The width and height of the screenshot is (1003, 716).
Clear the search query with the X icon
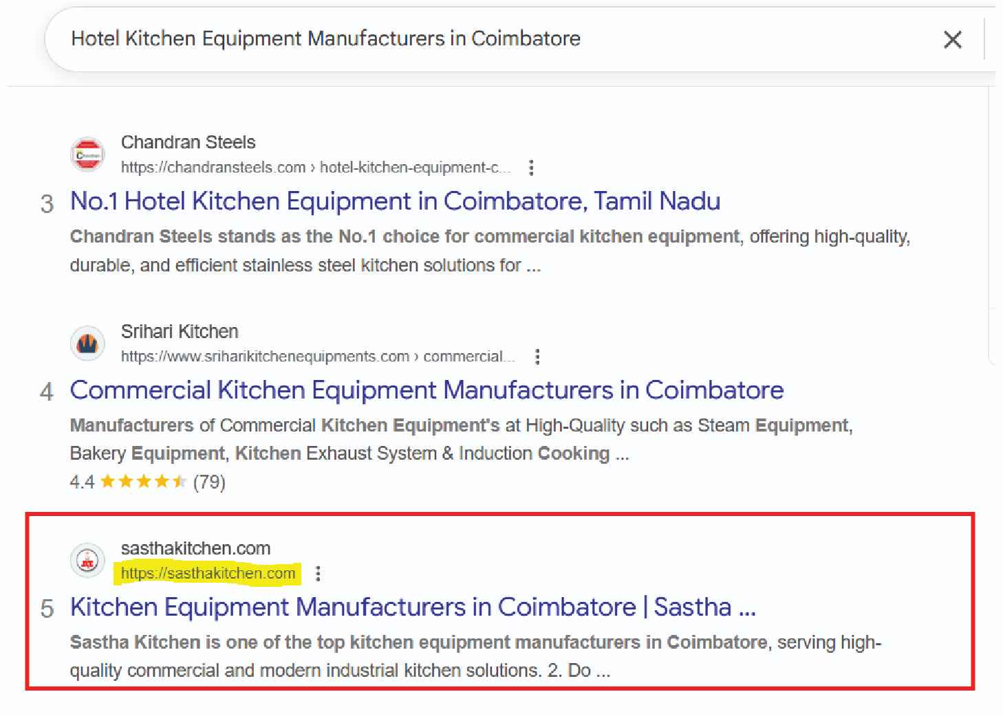click(952, 40)
